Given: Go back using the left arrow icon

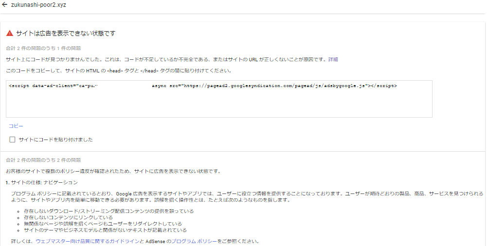Looking at the screenshot, I should tap(4, 5).
